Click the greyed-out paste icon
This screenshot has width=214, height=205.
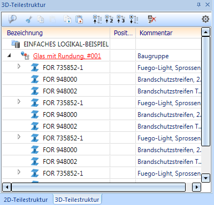coord(52,19)
